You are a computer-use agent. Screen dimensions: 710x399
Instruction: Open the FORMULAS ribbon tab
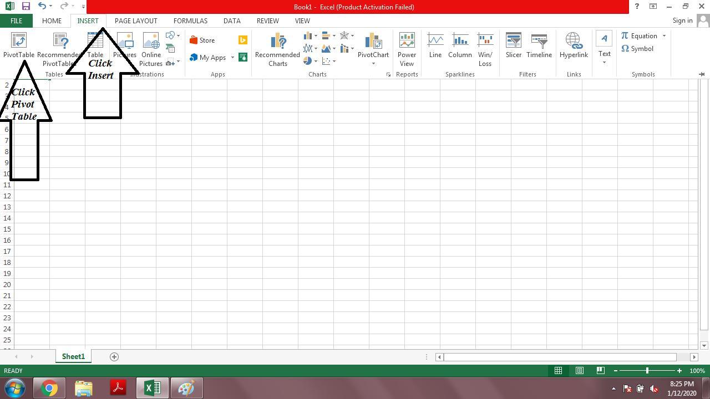coord(190,21)
